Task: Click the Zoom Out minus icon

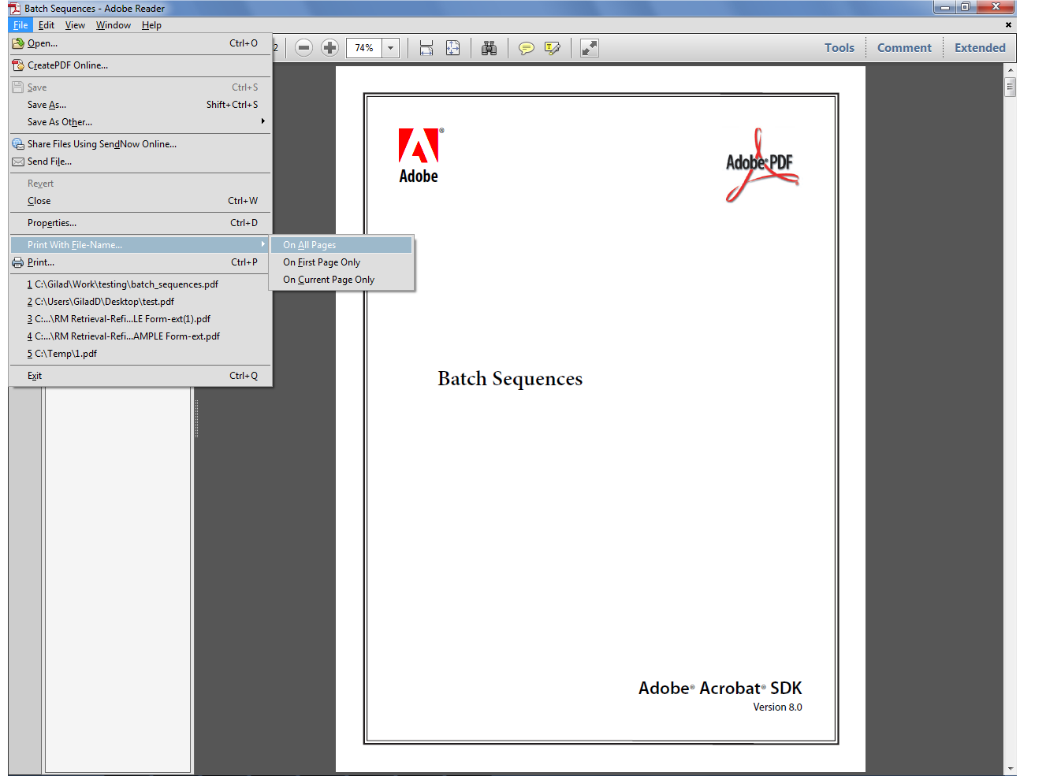Action: 303,47
